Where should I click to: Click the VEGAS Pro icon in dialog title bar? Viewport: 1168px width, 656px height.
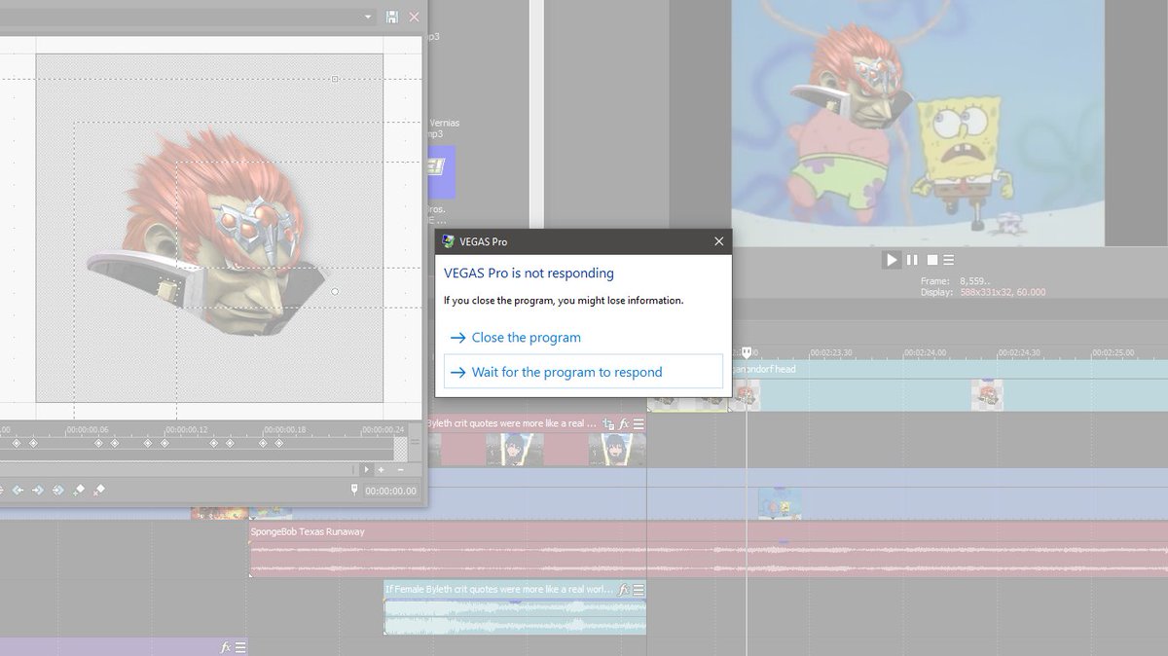[x=448, y=241]
